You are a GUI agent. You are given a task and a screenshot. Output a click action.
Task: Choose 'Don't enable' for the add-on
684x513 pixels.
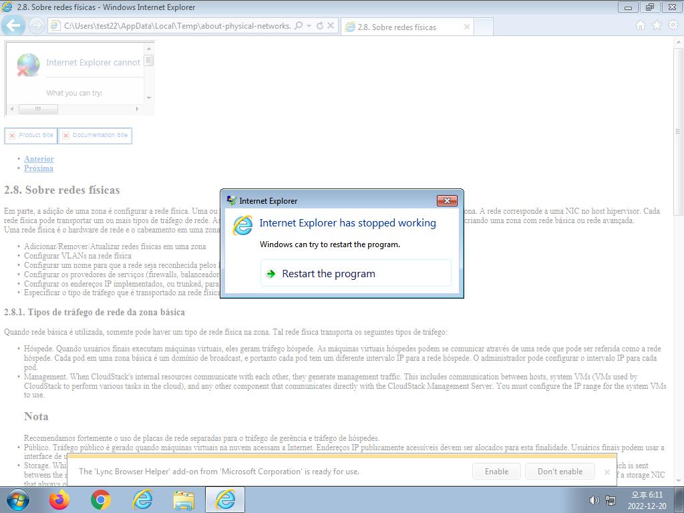[x=560, y=471]
